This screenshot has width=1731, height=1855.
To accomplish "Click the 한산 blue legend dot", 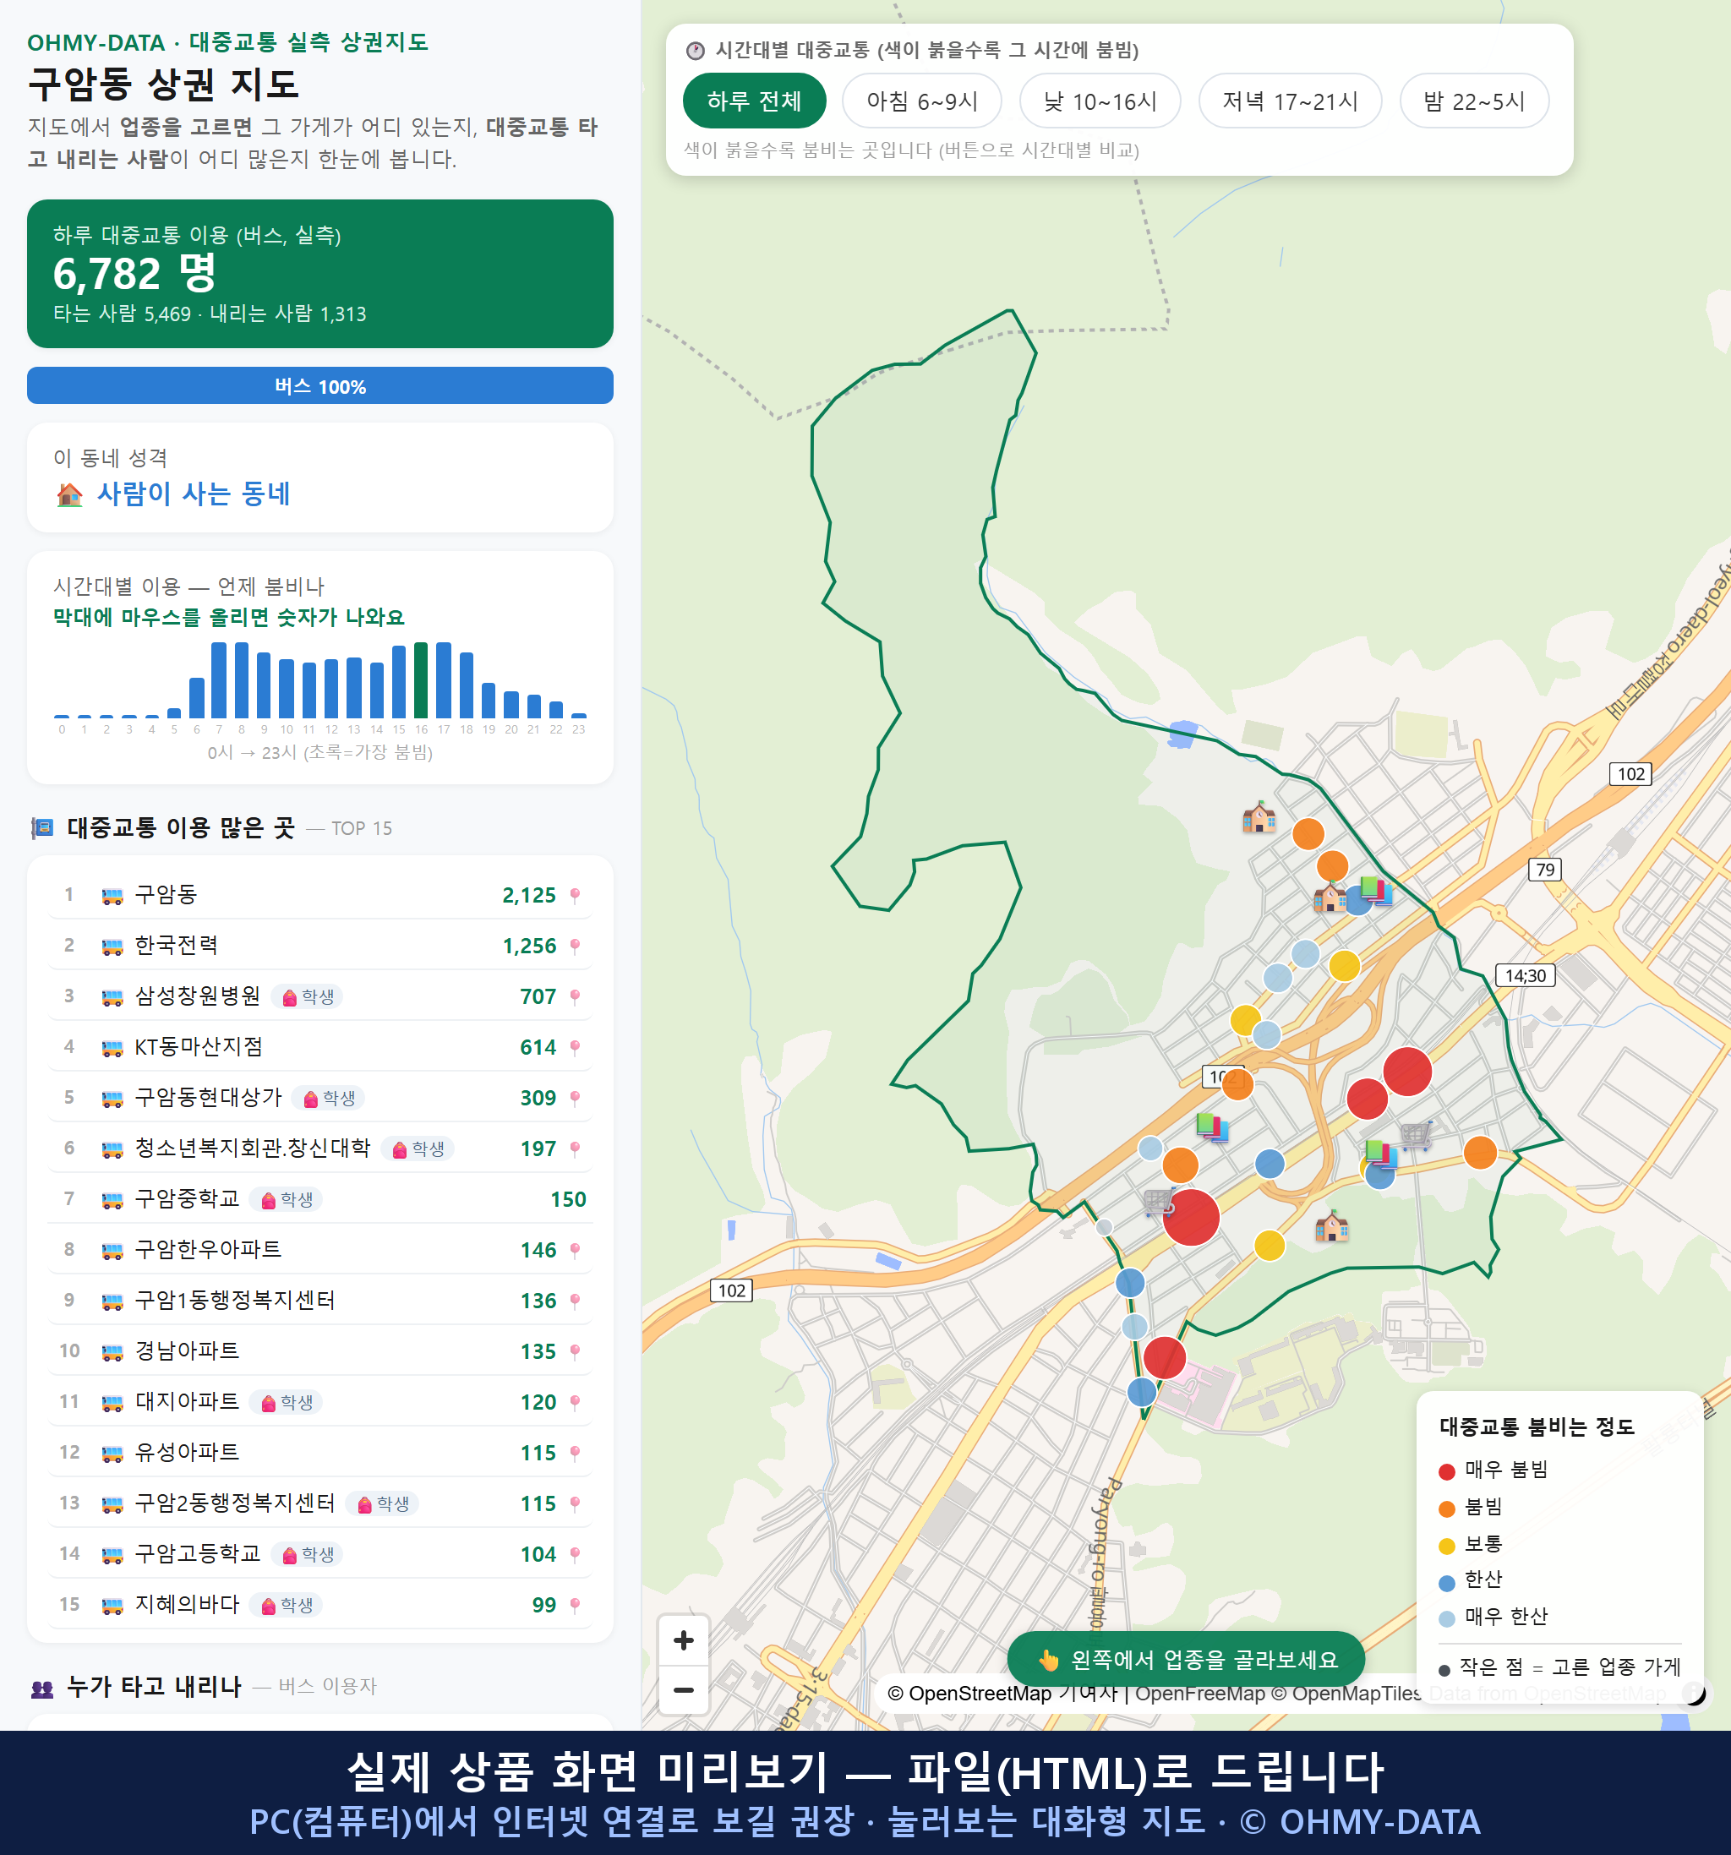I will (1446, 1583).
